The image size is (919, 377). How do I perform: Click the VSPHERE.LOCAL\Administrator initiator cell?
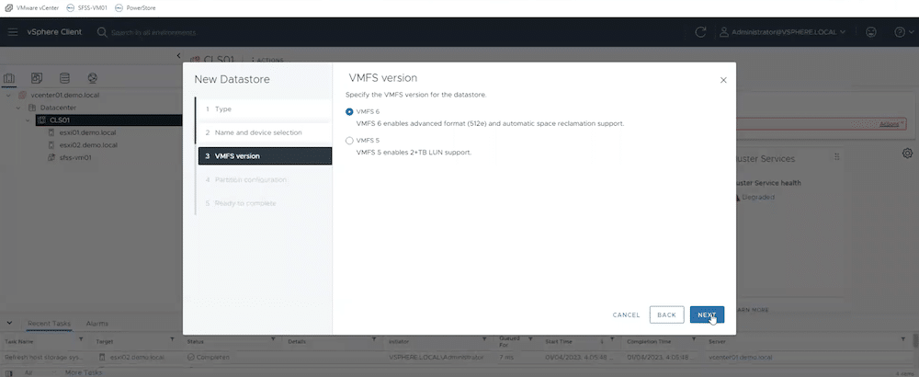[437, 357]
